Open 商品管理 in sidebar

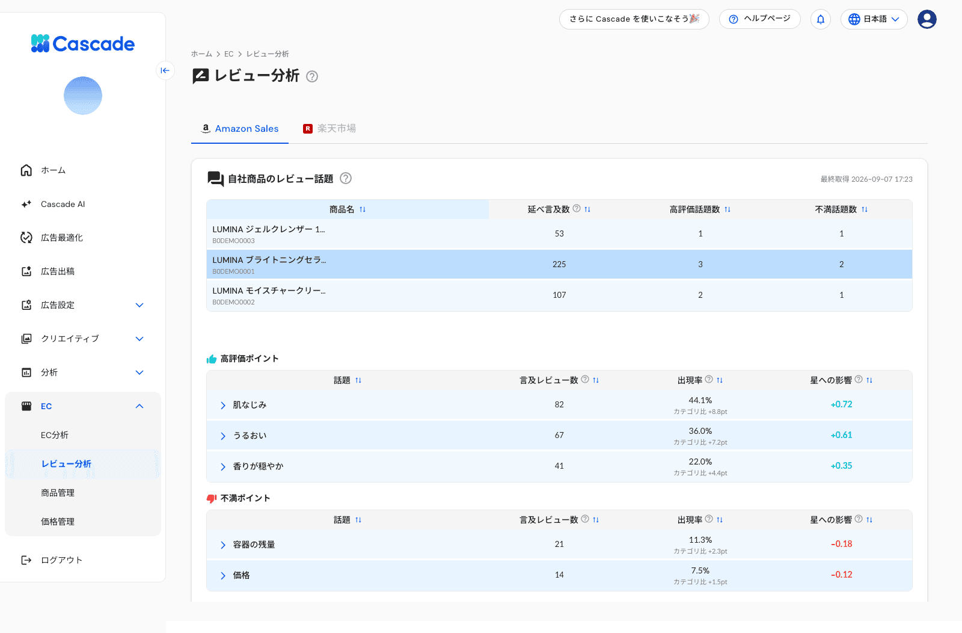(58, 493)
